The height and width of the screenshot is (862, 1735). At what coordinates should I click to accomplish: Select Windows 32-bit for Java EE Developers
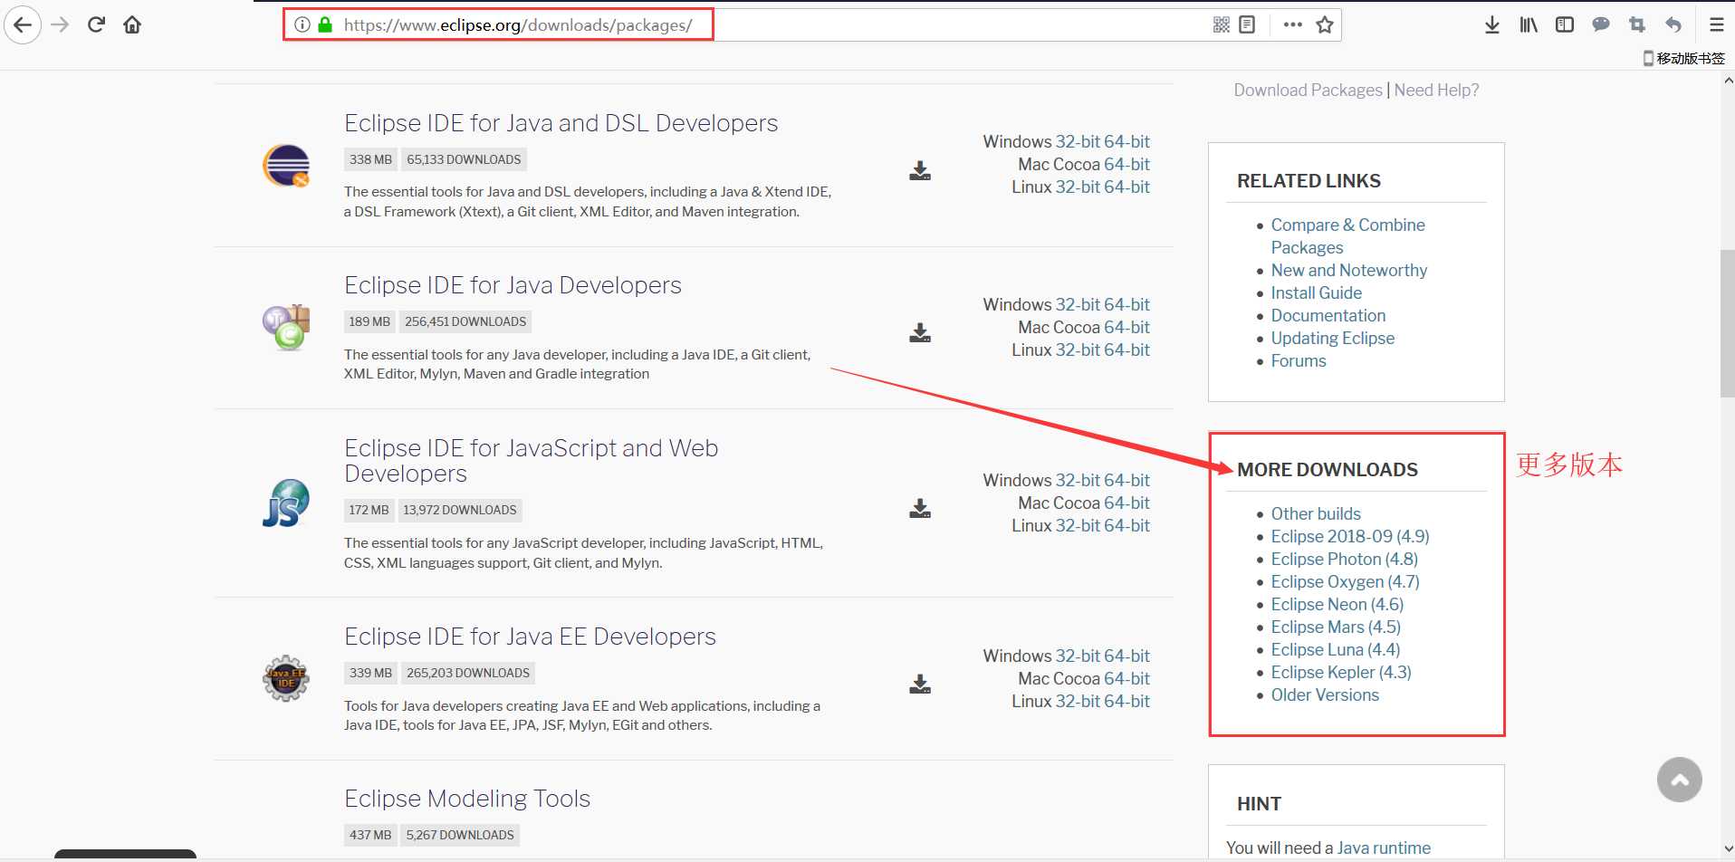(1078, 656)
